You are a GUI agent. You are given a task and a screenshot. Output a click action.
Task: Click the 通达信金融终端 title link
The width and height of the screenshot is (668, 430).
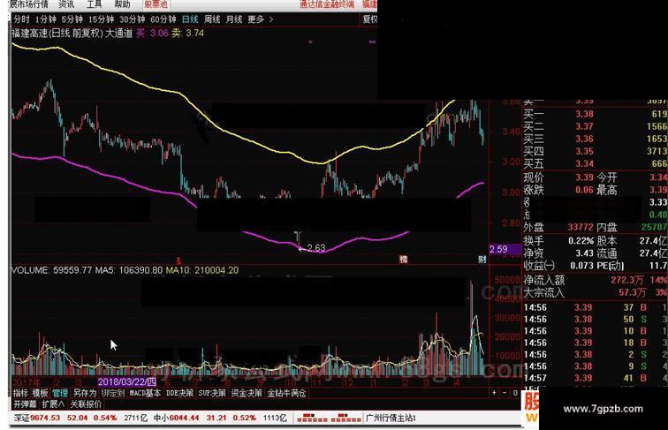[x=327, y=4]
